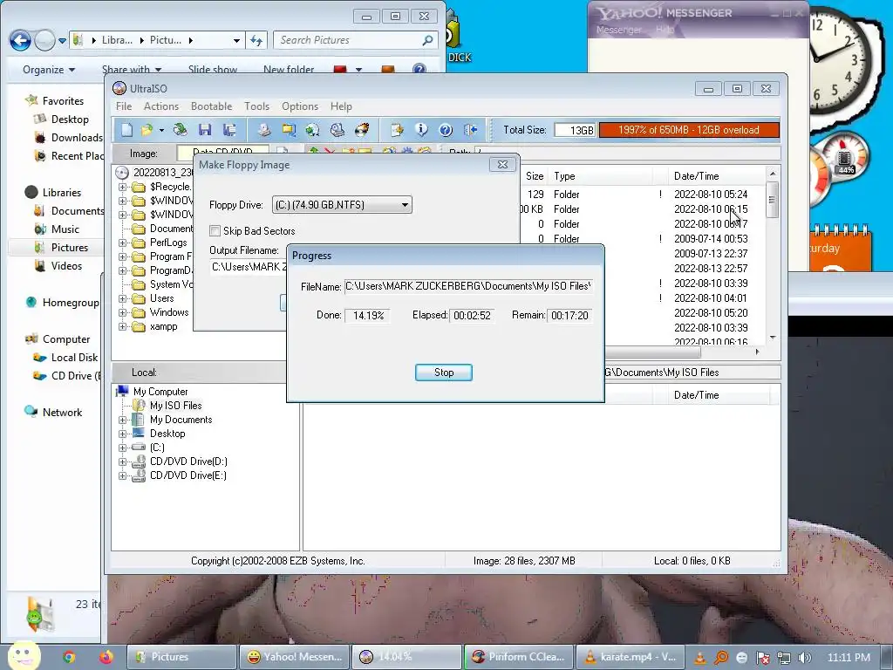
Task: Open Firefox from taskbar
Action: click(106, 657)
